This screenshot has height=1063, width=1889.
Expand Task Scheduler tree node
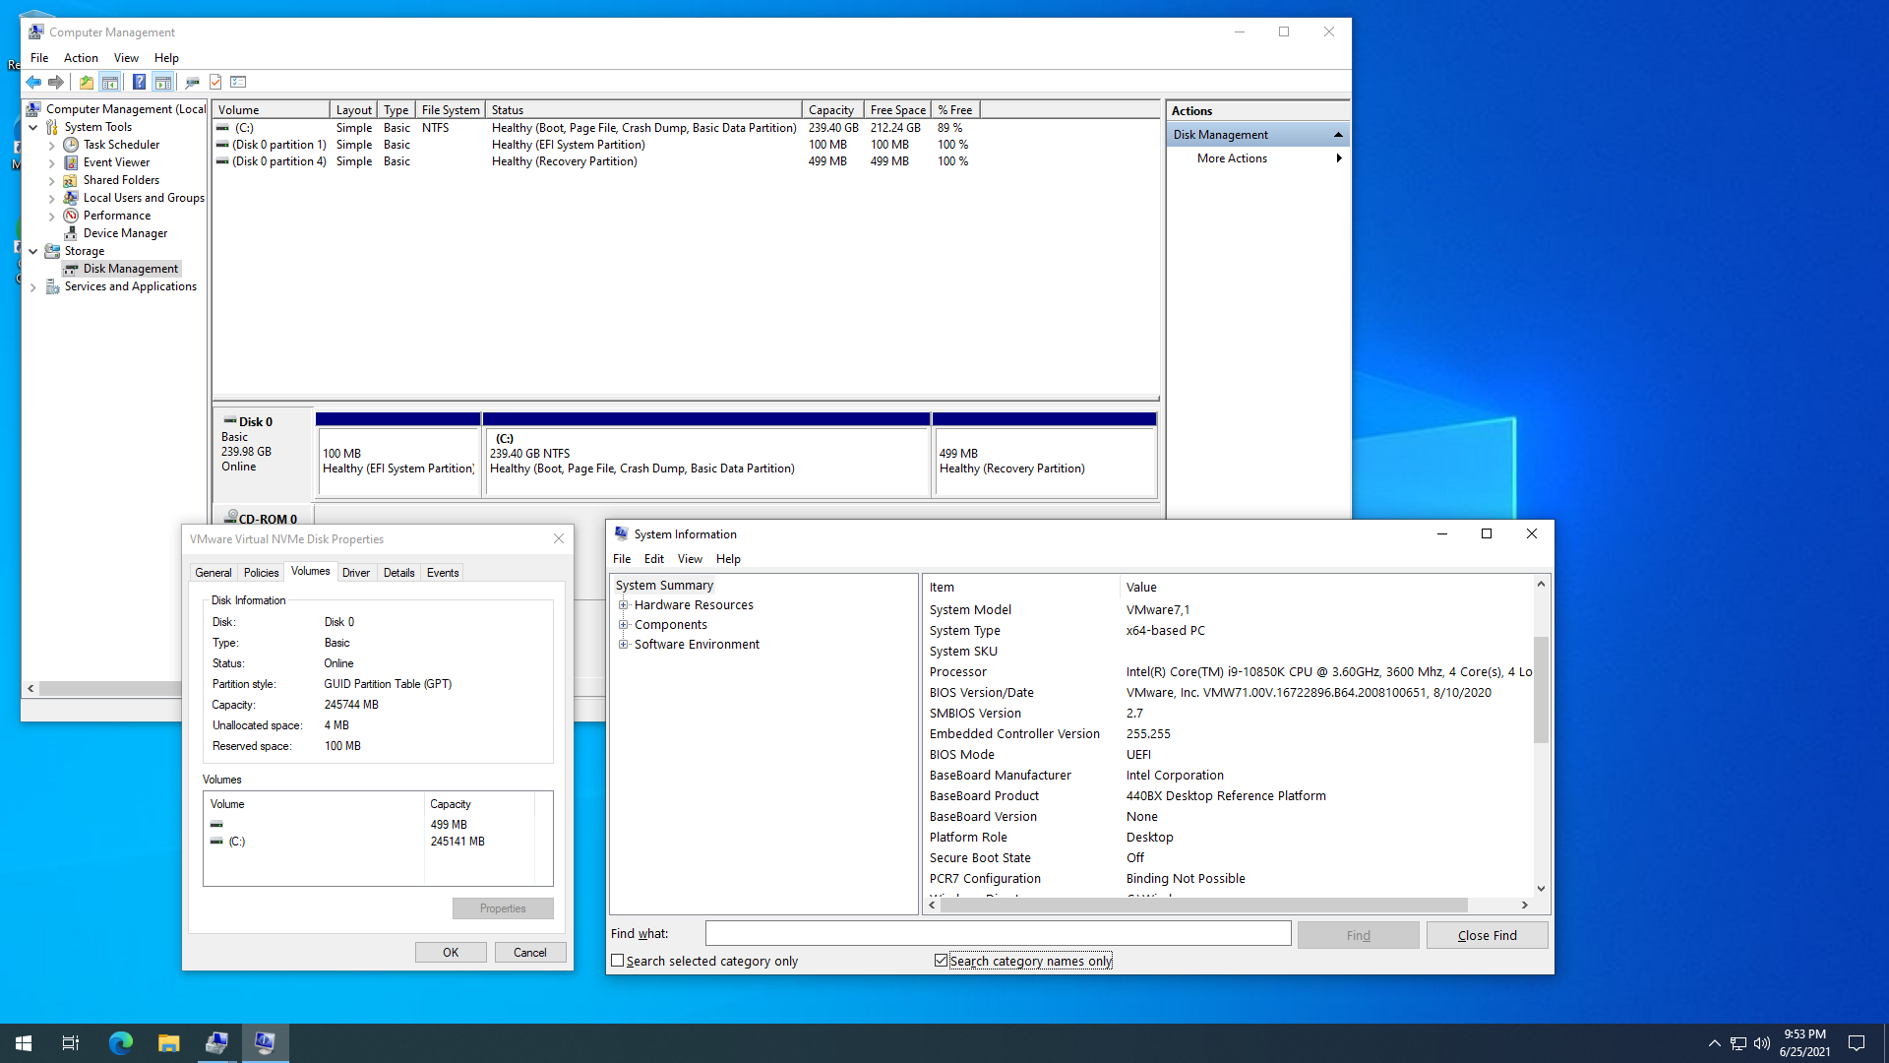pyautogui.click(x=52, y=145)
